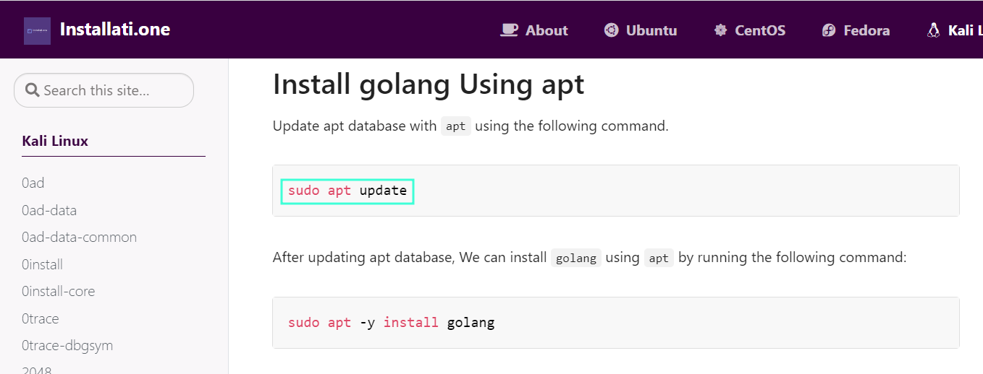The width and height of the screenshot is (983, 374).
Task: Open the Kali Linux sidebar heading
Action: pos(55,141)
